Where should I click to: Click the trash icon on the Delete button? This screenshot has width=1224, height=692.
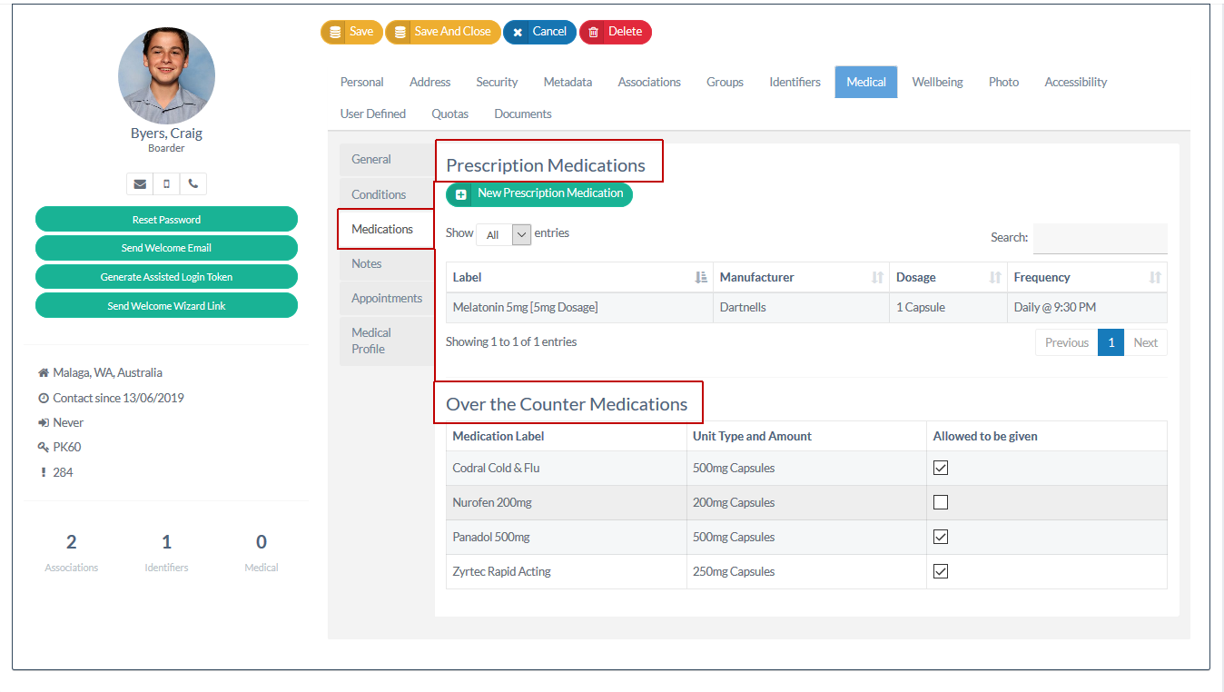point(594,32)
